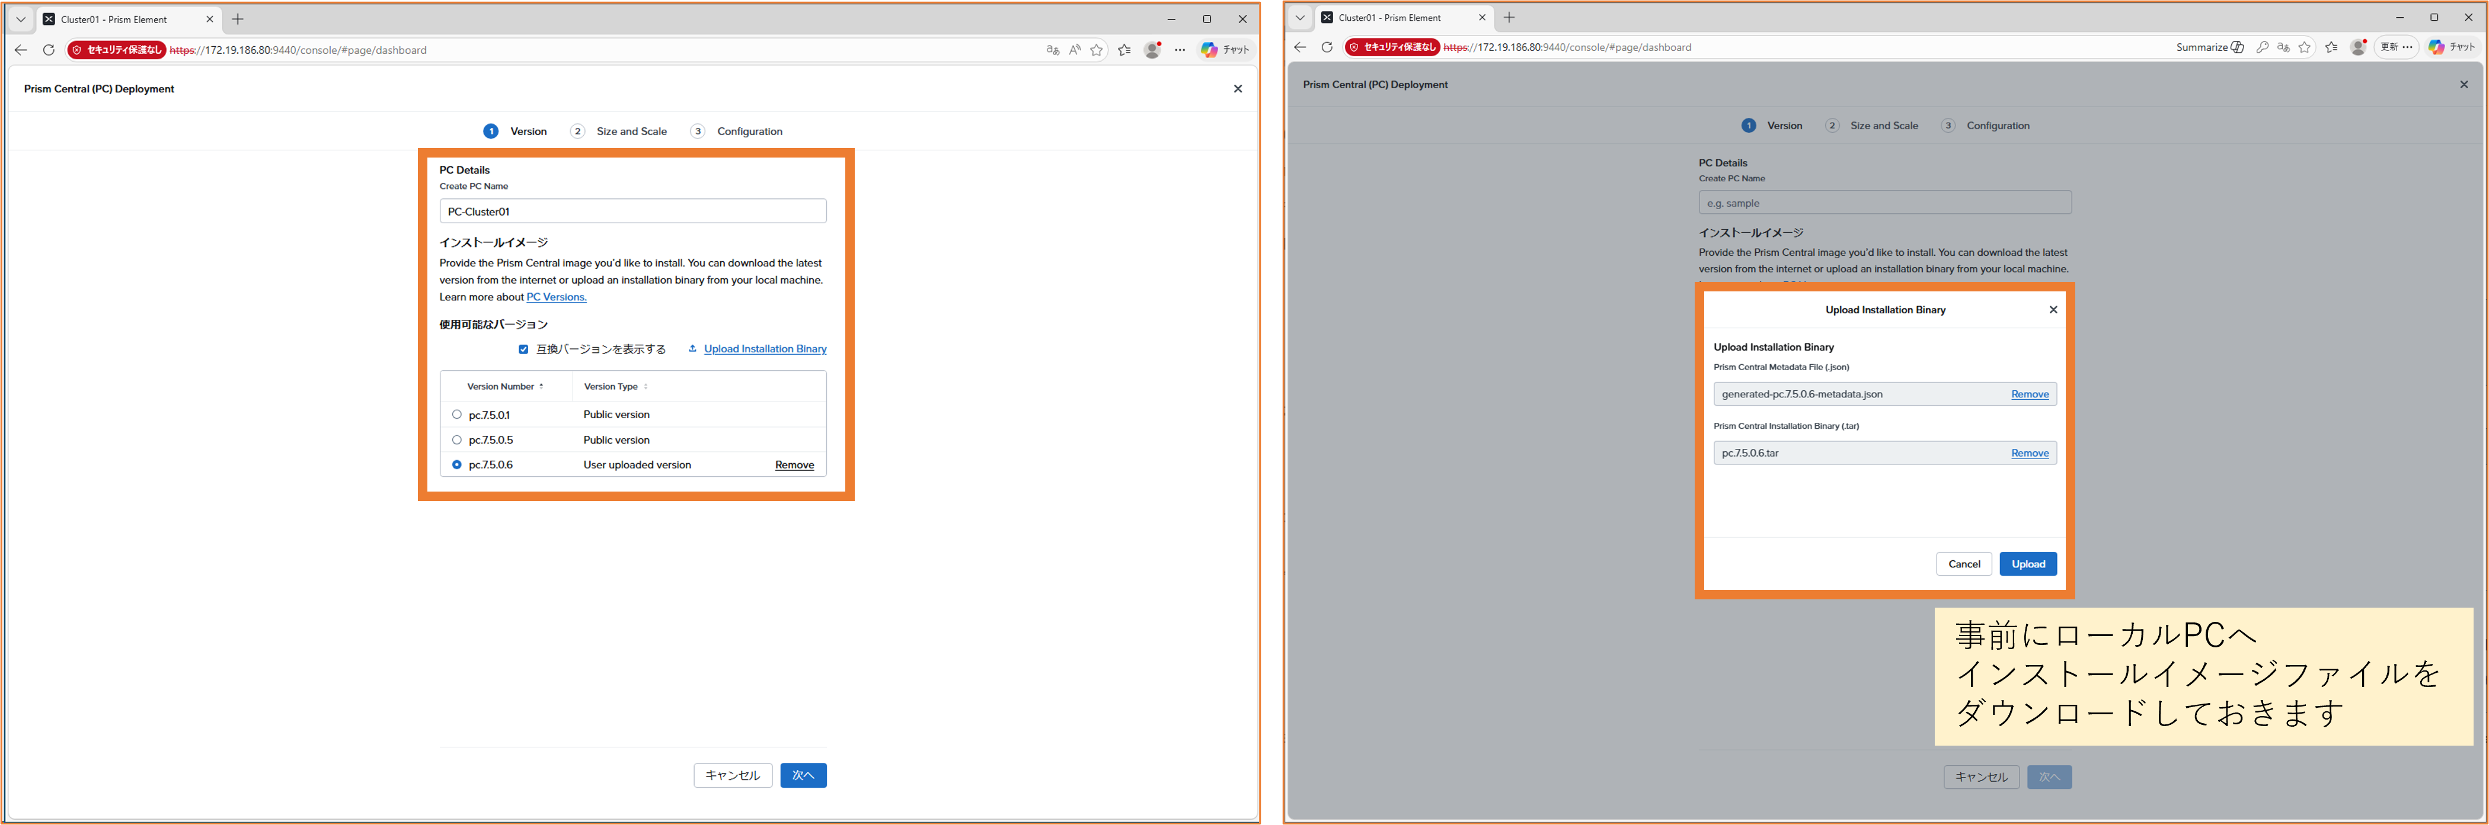Close Upload Installation Binary dialog with X

point(2053,310)
